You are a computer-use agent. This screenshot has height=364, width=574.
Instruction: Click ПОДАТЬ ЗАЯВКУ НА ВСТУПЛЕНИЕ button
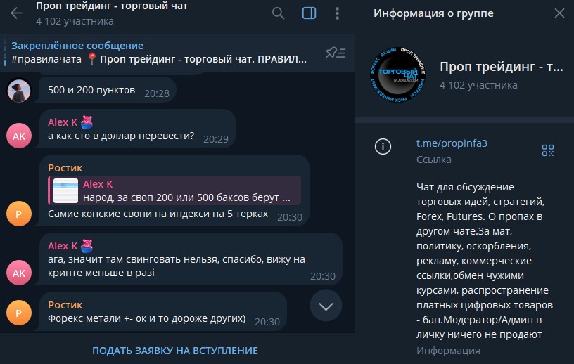[x=175, y=351]
